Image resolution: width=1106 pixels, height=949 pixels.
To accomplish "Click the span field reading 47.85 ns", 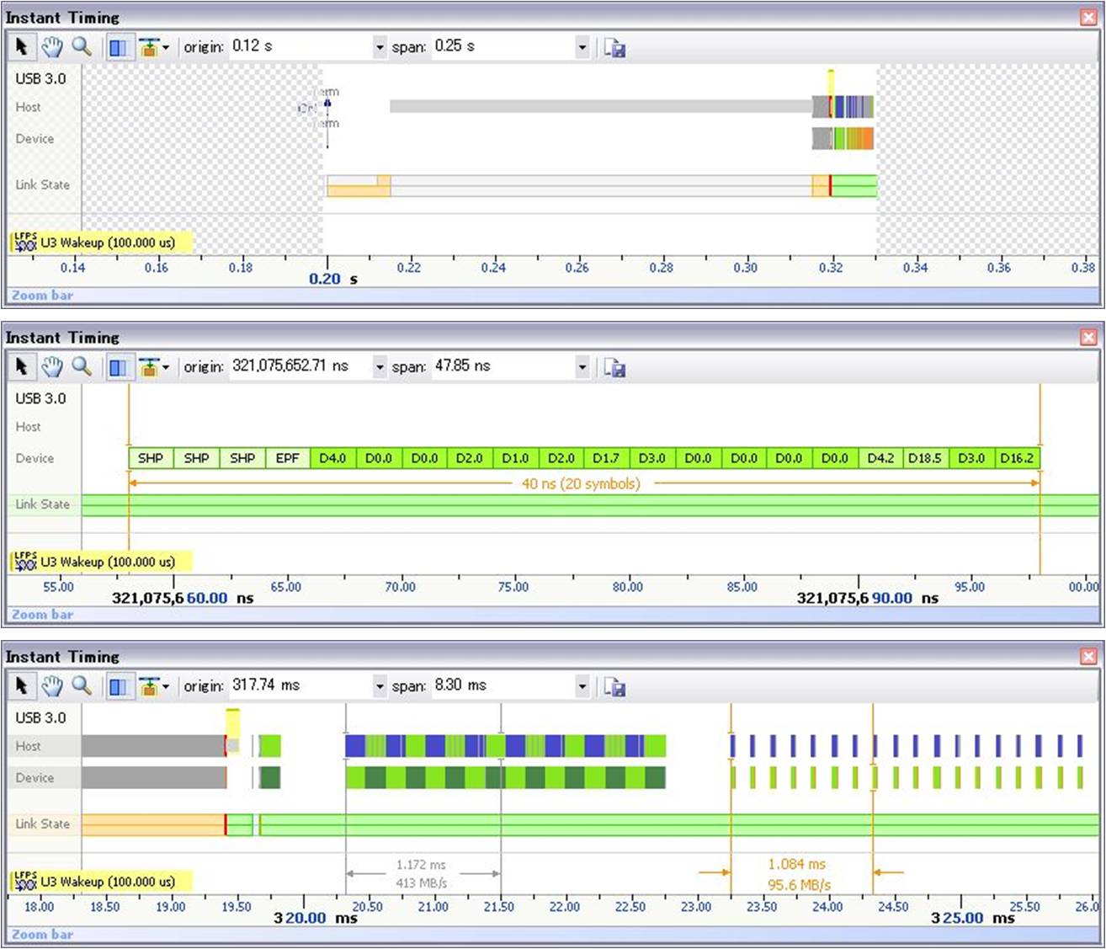I will coord(502,366).
